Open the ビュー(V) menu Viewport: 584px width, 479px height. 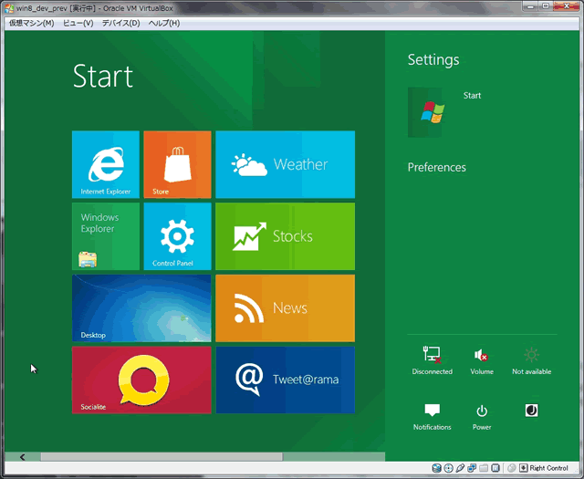pos(78,23)
